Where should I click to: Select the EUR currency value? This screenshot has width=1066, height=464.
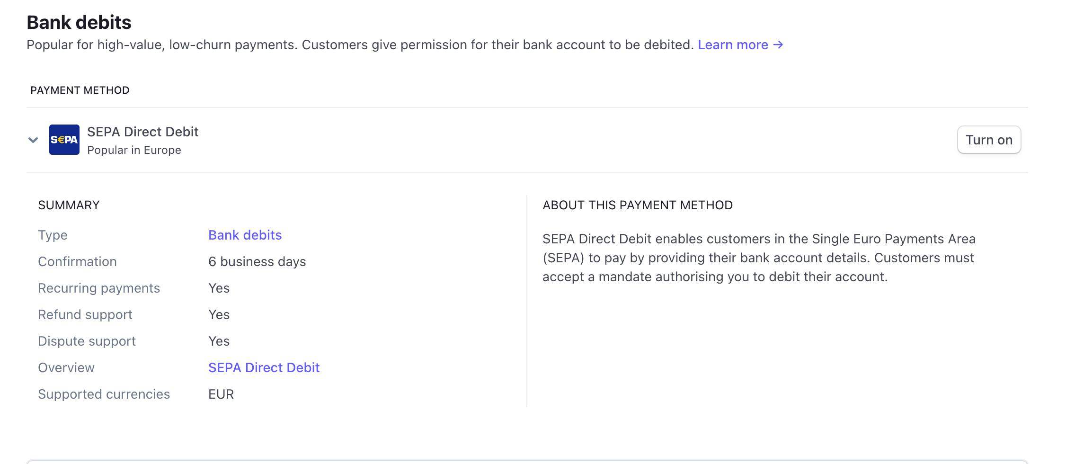tap(221, 394)
